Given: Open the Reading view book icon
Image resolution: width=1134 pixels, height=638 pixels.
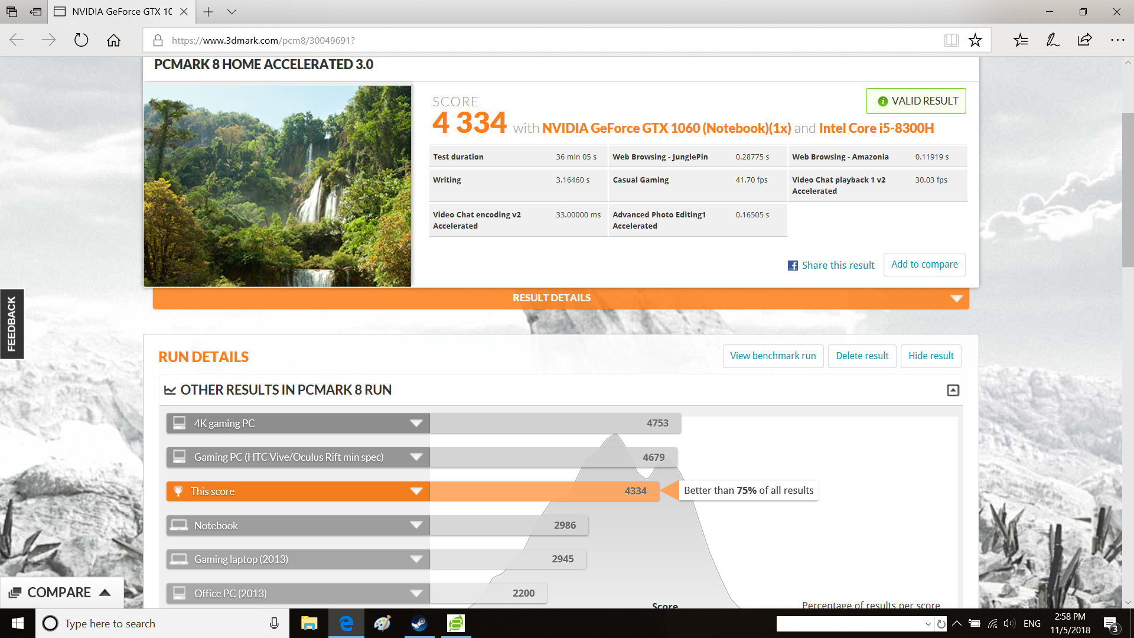Looking at the screenshot, I should (x=951, y=40).
